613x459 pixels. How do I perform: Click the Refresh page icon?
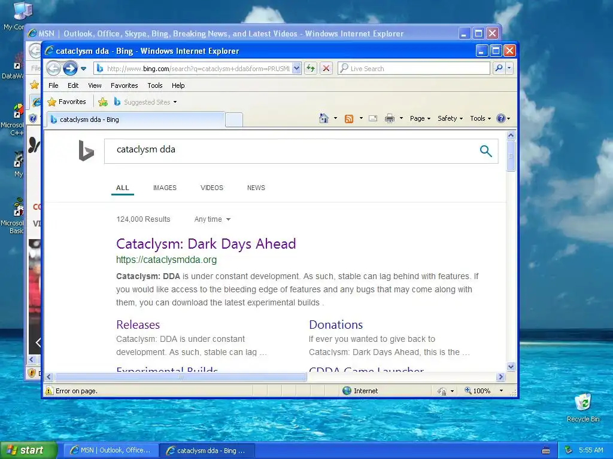pyautogui.click(x=311, y=68)
